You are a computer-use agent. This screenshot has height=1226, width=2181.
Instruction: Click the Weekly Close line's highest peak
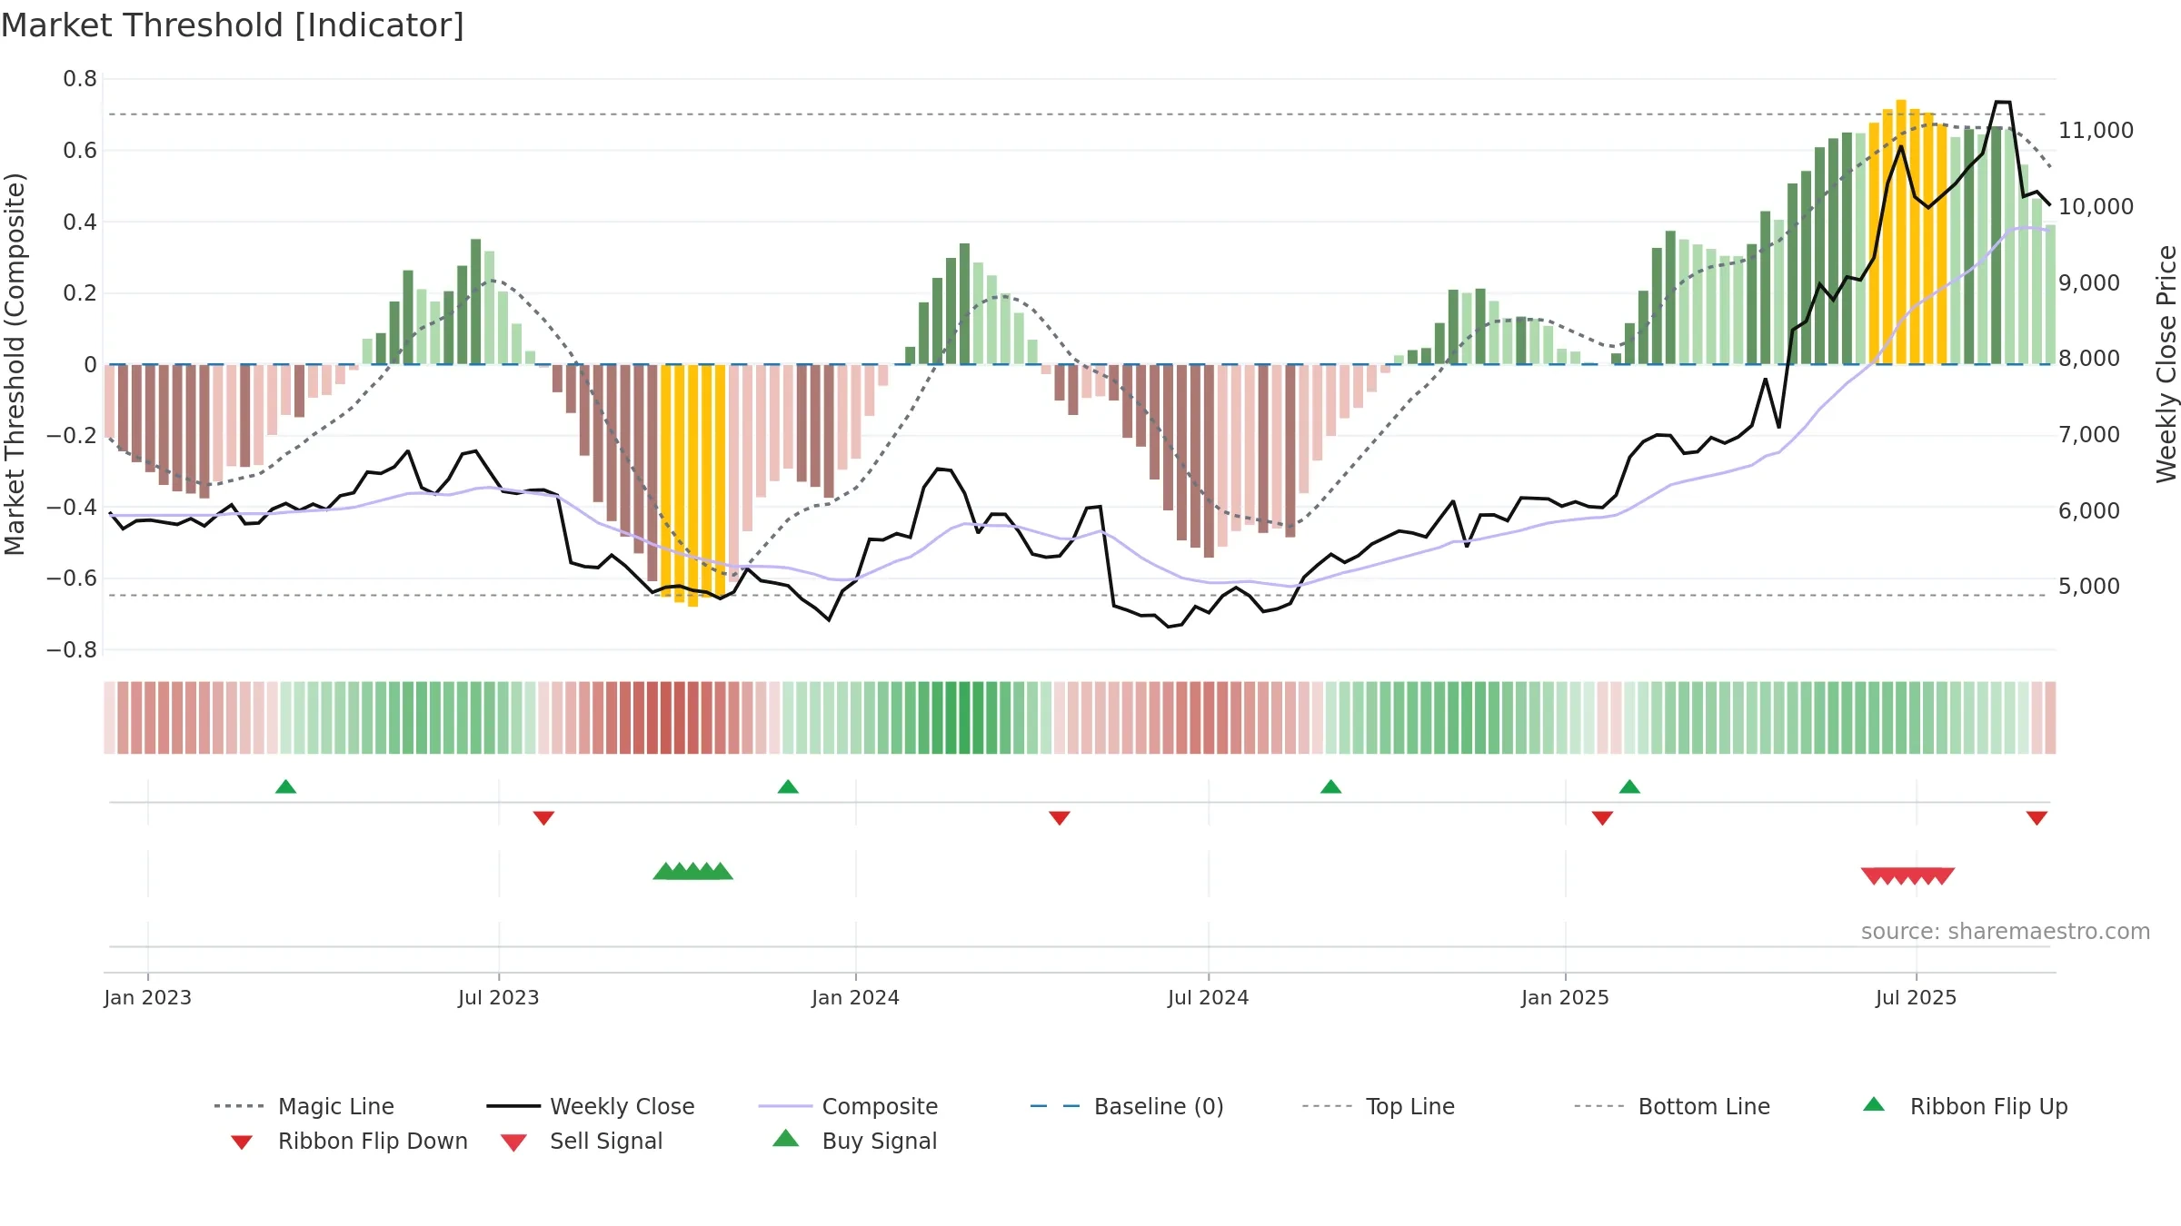click(x=2003, y=102)
